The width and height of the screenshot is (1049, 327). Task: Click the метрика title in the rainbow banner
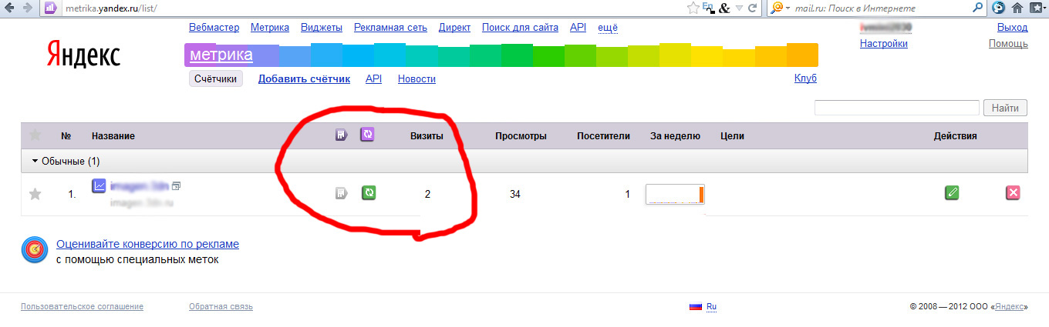coord(221,55)
